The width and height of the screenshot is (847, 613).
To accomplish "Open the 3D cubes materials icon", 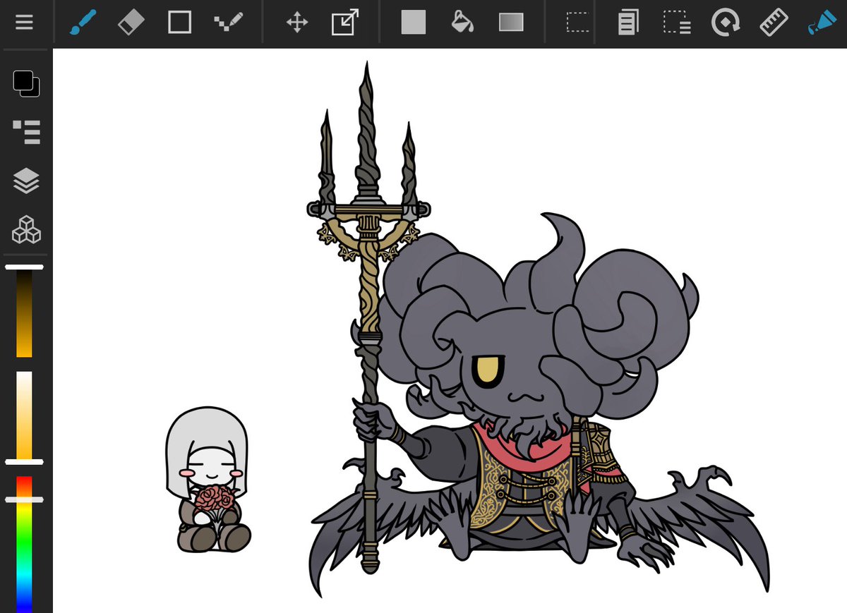I will point(27,230).
